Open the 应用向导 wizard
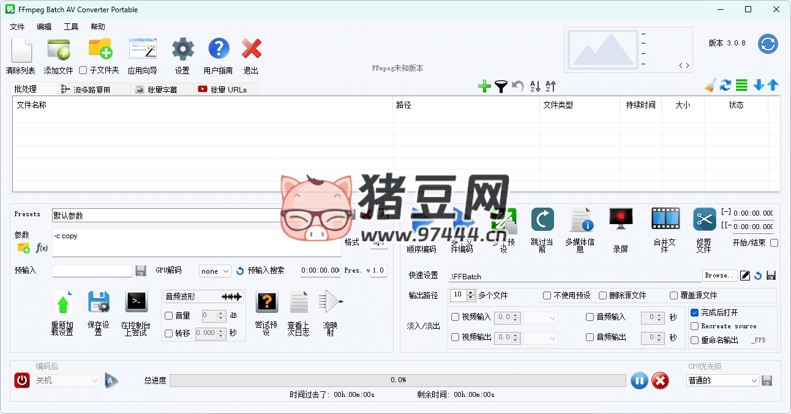Viewport: 791px width, 414px height. pyautogui.click(x=143, y=48)
